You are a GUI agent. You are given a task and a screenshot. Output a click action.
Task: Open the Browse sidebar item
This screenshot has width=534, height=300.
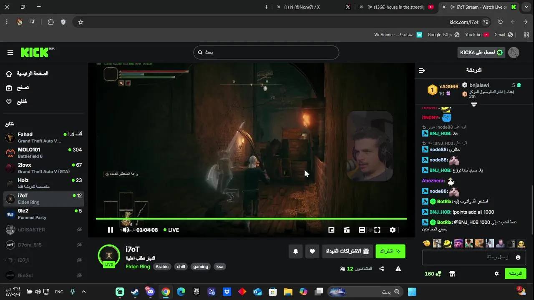click(18, 87)
